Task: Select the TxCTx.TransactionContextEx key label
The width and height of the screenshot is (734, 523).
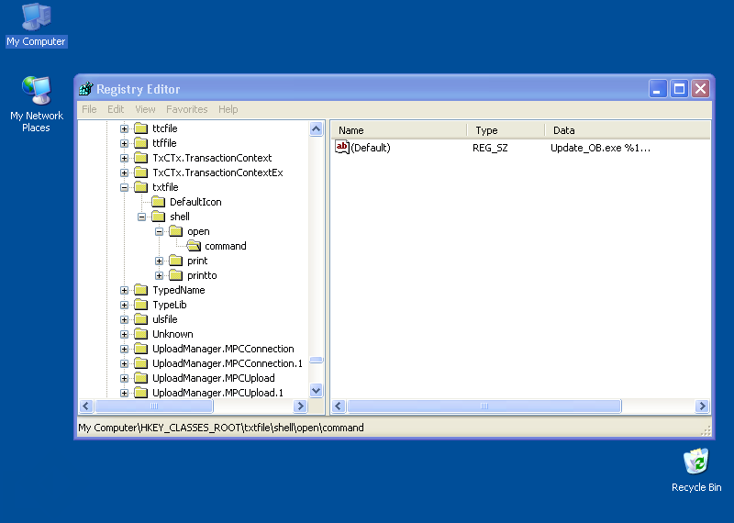Action: coord(217,172)
